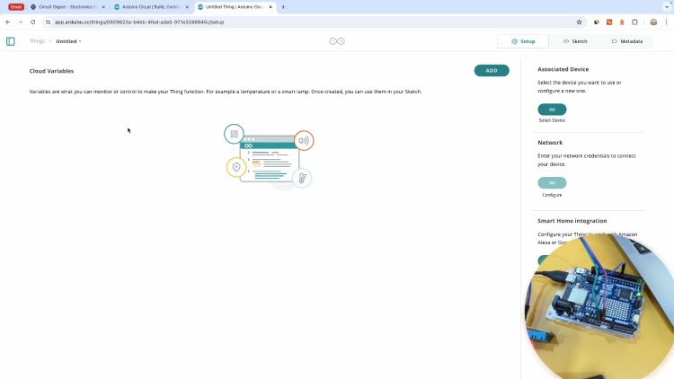The height and width of the screenshot is (379, 674).
Task: Open the orange figure extension icon
Action: tap(622, 22)
